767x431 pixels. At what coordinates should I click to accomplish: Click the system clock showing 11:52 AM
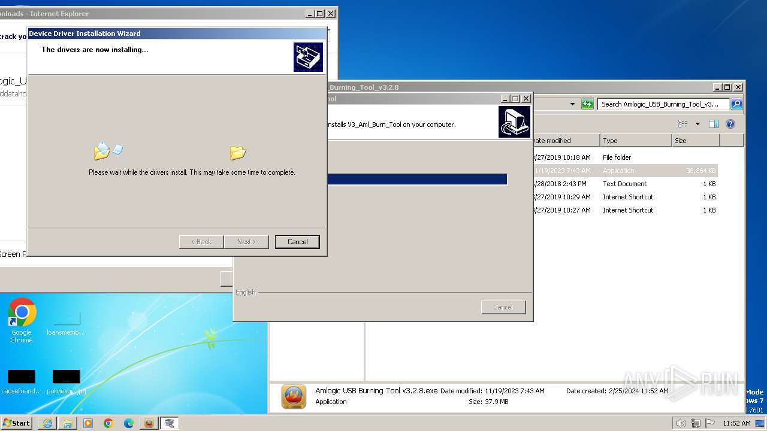(x=736, y=423)
